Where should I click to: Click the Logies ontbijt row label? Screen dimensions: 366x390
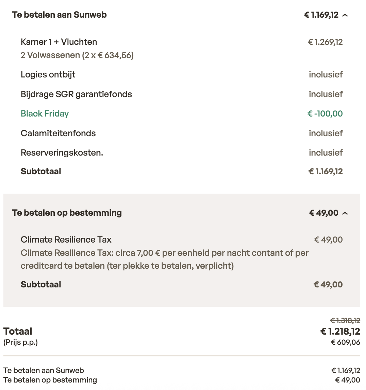(48, 74)
